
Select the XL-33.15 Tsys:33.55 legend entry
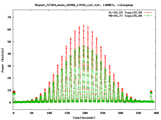(125, 12)
